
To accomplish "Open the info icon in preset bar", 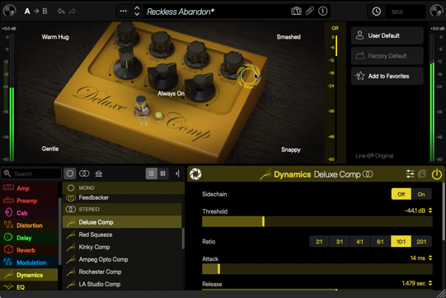I will pyautogui.click(x=323, y=12).
